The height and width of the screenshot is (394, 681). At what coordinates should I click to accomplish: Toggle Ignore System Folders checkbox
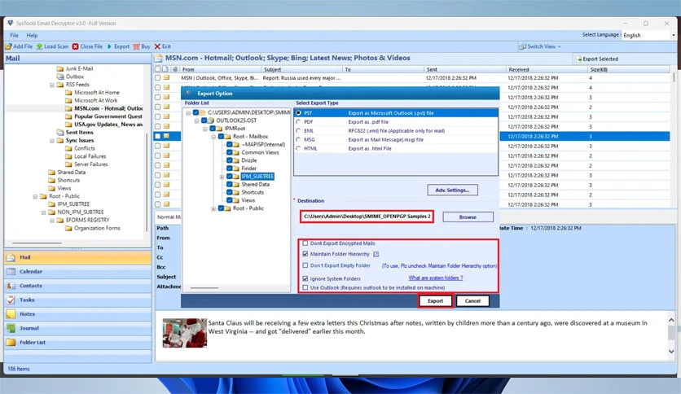tap(305, 278)
